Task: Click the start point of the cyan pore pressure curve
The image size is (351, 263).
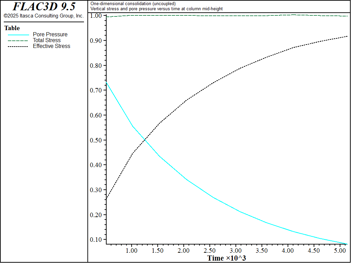Action: 106,83
